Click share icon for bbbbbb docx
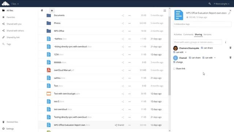234x132 pixels. pos(123,62)
